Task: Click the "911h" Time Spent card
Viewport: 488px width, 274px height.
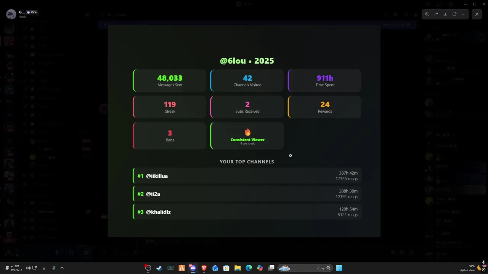Action: point(324,81)
